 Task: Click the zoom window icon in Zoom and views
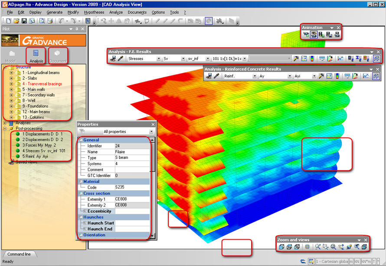pos(325,247)
